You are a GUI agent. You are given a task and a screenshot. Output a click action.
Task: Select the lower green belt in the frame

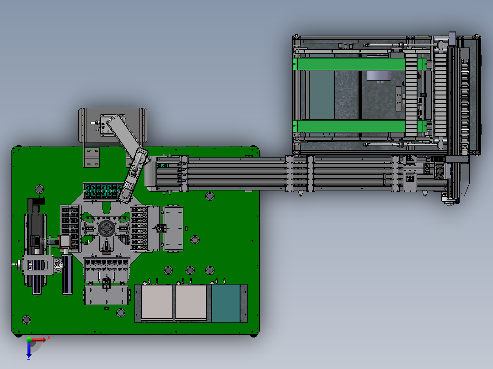(359, 126)
